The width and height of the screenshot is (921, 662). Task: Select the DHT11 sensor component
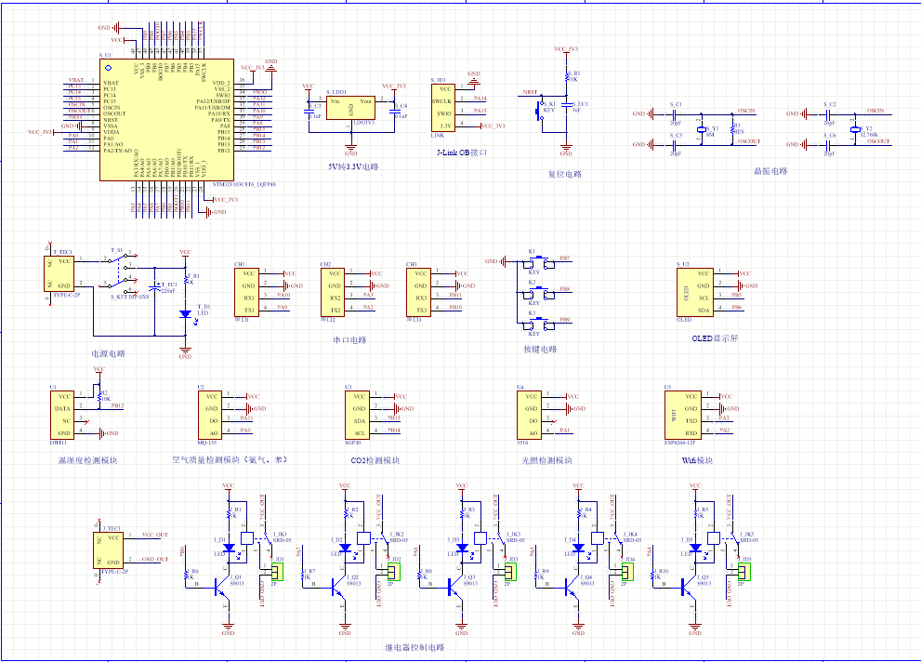[63, 414]
